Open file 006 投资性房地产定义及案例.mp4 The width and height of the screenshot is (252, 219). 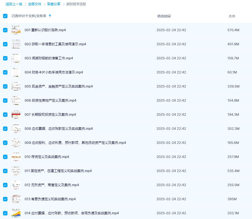click(50, 101)
